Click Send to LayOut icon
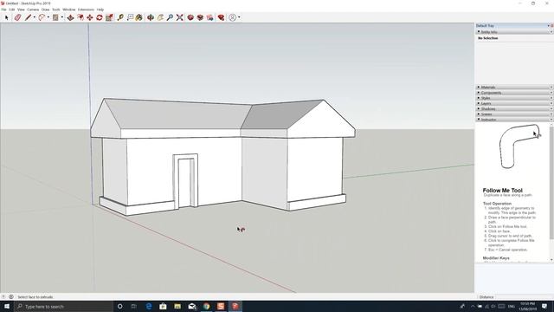 click(209, 17)
